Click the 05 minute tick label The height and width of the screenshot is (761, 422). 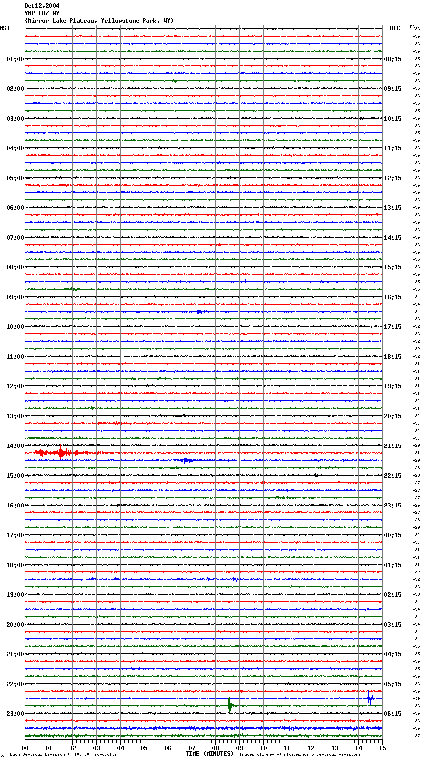[144, 748]
